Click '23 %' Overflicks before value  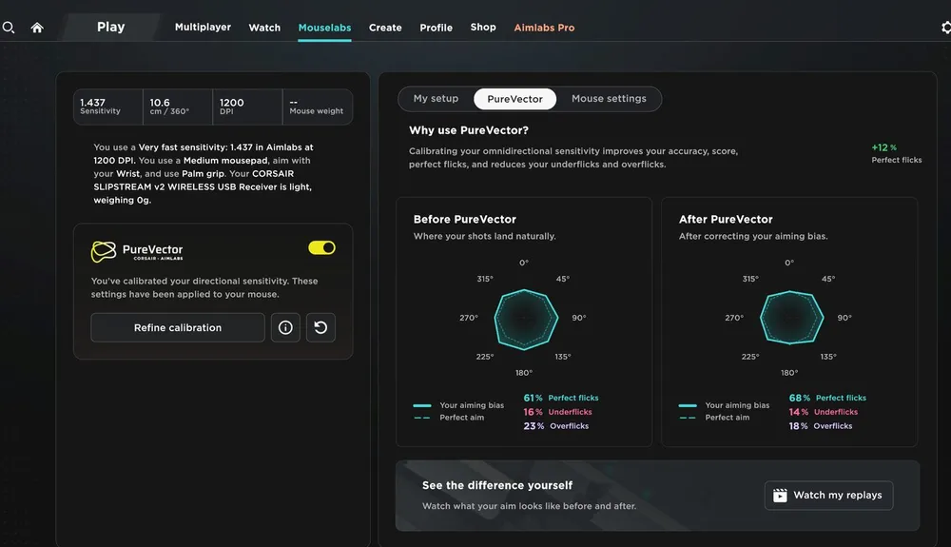(x=534, y=426)
